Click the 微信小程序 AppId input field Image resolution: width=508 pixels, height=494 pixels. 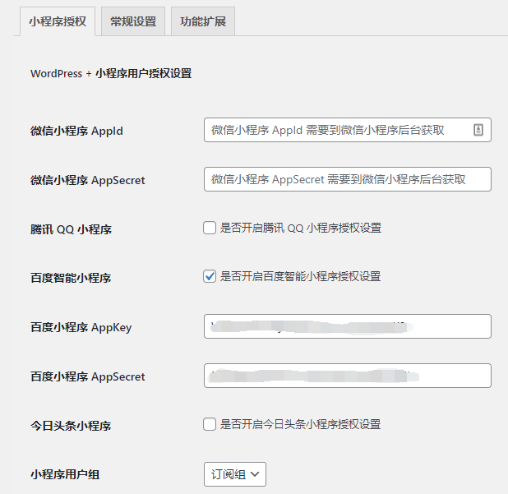(348, 130)
